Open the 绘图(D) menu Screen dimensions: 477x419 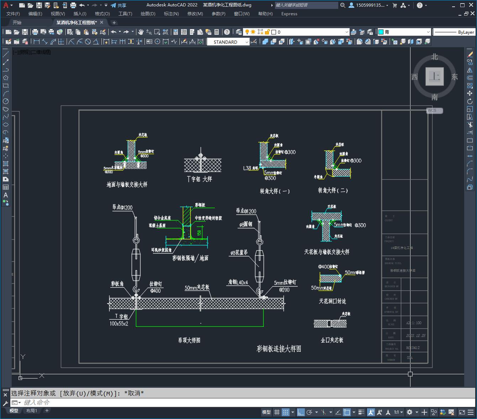[x=148, y=13]
